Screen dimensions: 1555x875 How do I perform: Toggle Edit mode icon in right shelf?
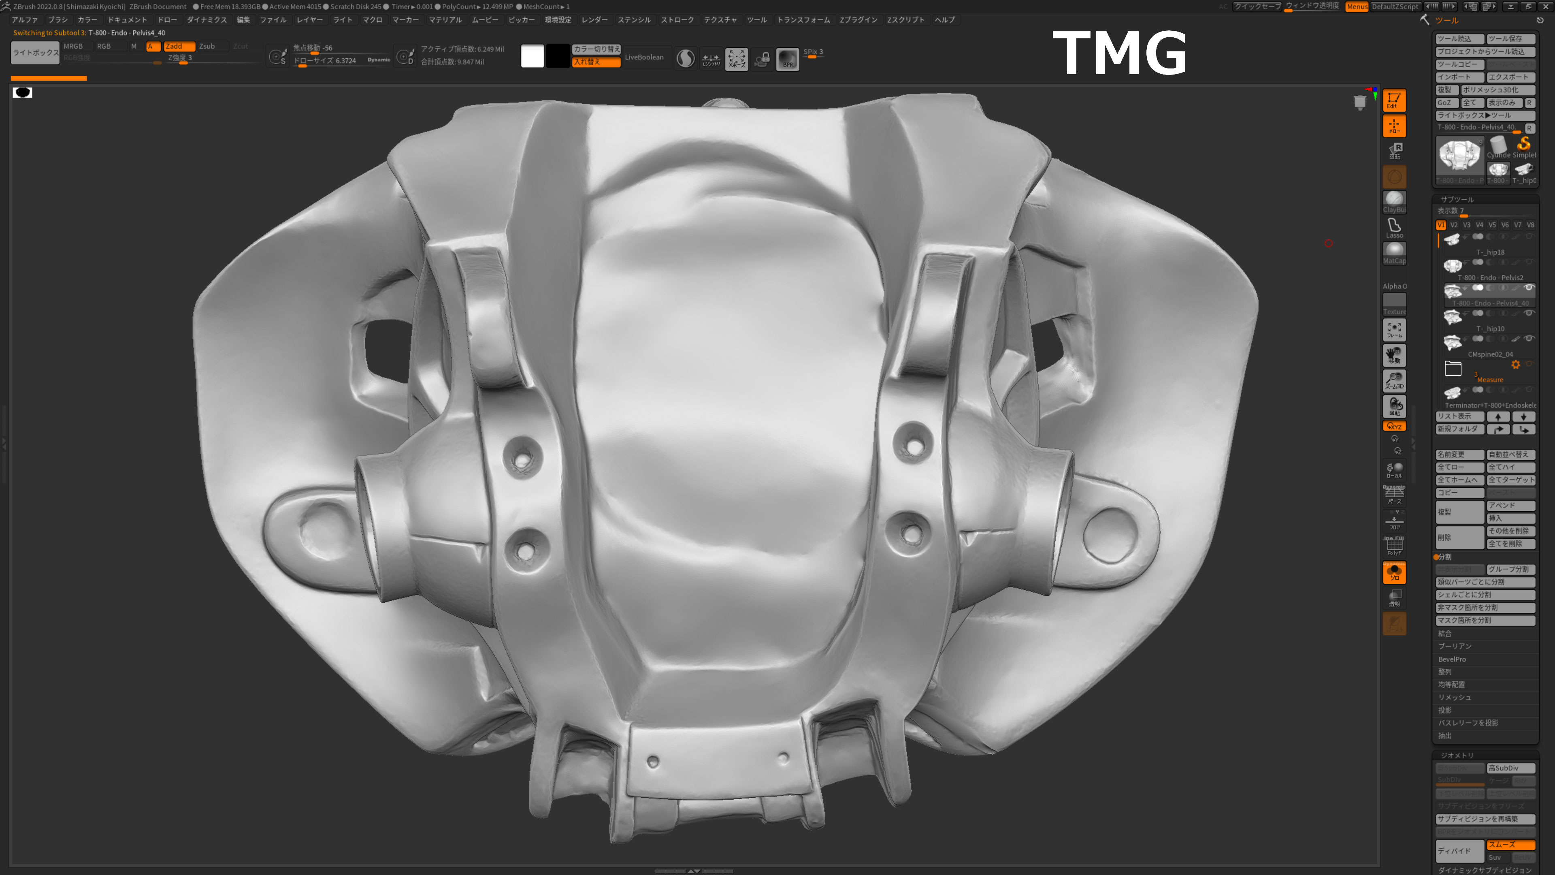[x=1394, y=100]
